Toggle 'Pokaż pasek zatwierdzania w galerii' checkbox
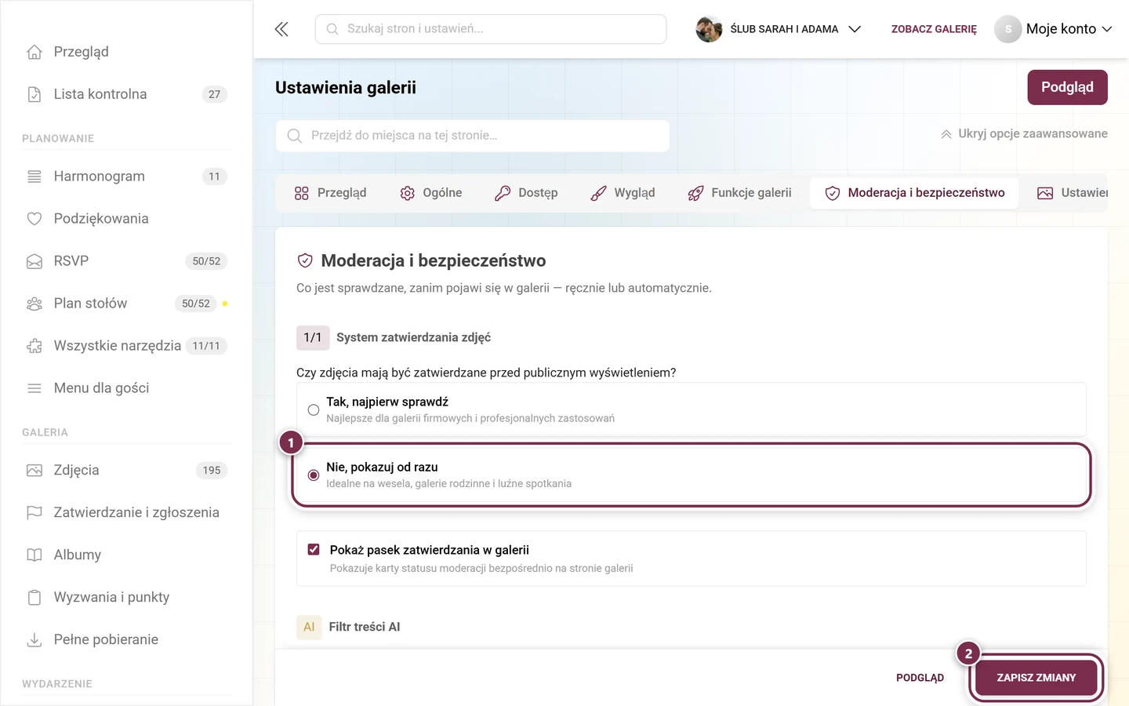This screenshot has height=706, width=1129. click(x=314, y=550)
